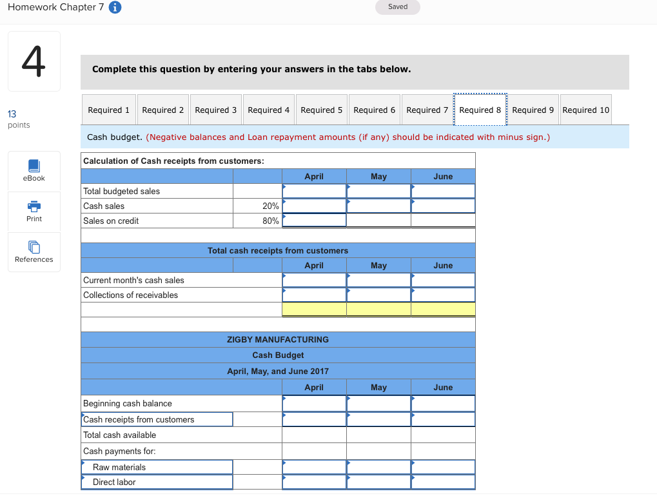Click the Required 8 tab
The width and height of the screenshot is (657, 496).
click(480, 110)
